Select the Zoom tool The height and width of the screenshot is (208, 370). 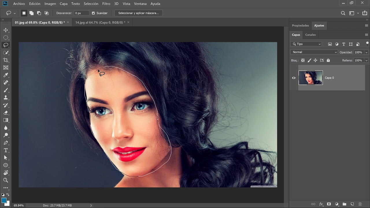point(5,180)
